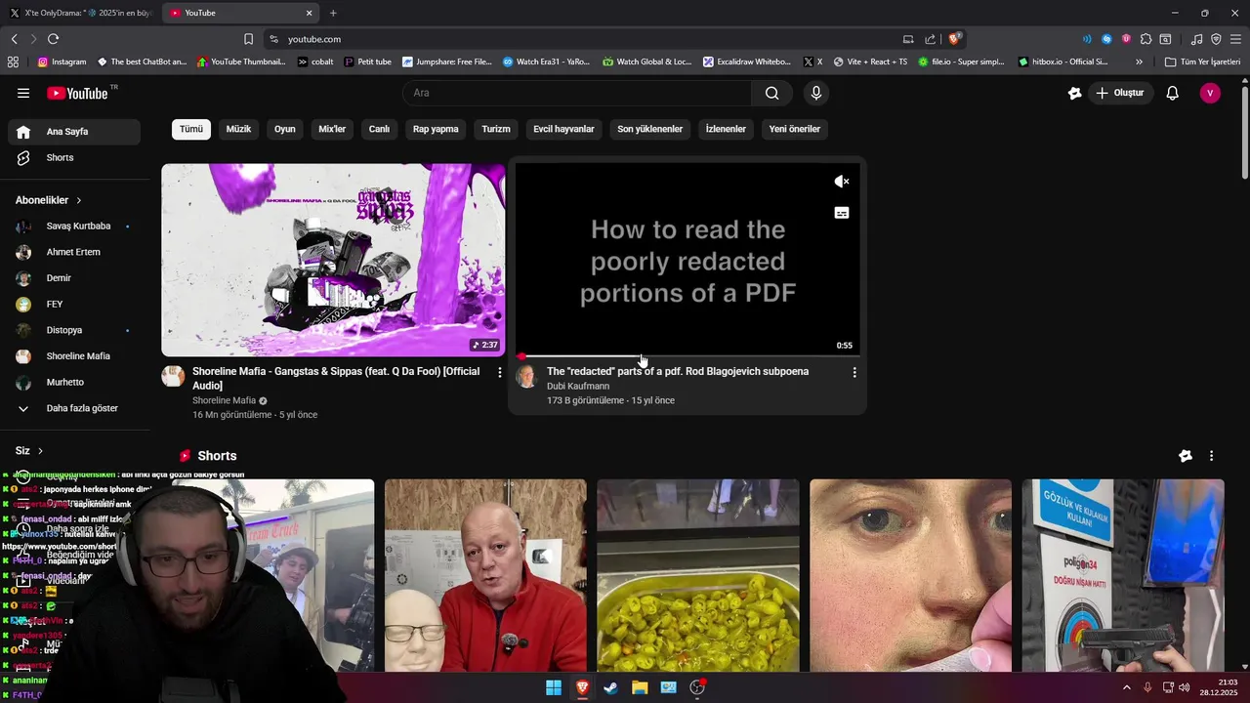This screenshot has height=703, width=1250.
Task: Select the Müzik filter chip
Action: point(238,129)
